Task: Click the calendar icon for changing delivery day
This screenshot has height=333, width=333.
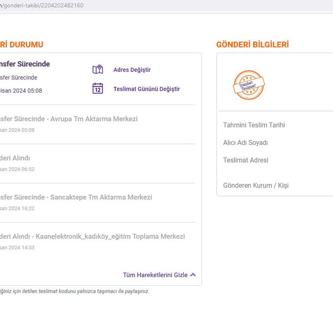Action: [x=98, y=88]
